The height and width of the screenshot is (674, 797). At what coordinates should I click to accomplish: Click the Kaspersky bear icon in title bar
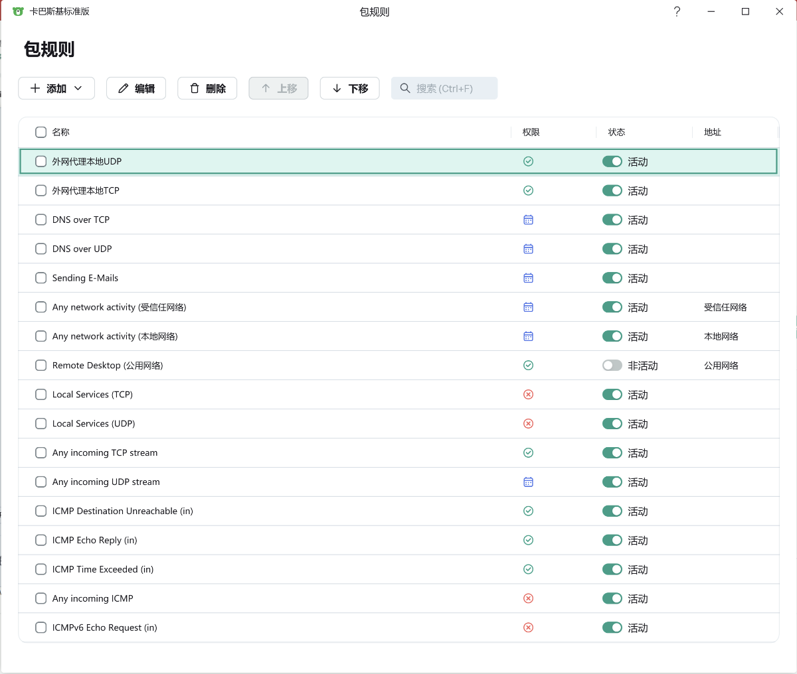(x=18, y=11)
